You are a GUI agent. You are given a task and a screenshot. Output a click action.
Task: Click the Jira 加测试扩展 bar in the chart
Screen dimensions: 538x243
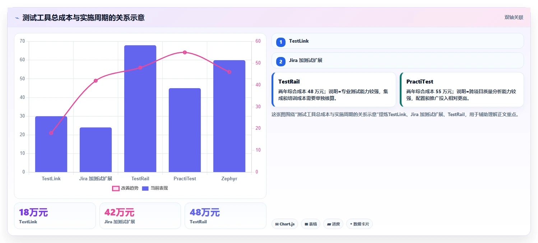tap(96, 150)
